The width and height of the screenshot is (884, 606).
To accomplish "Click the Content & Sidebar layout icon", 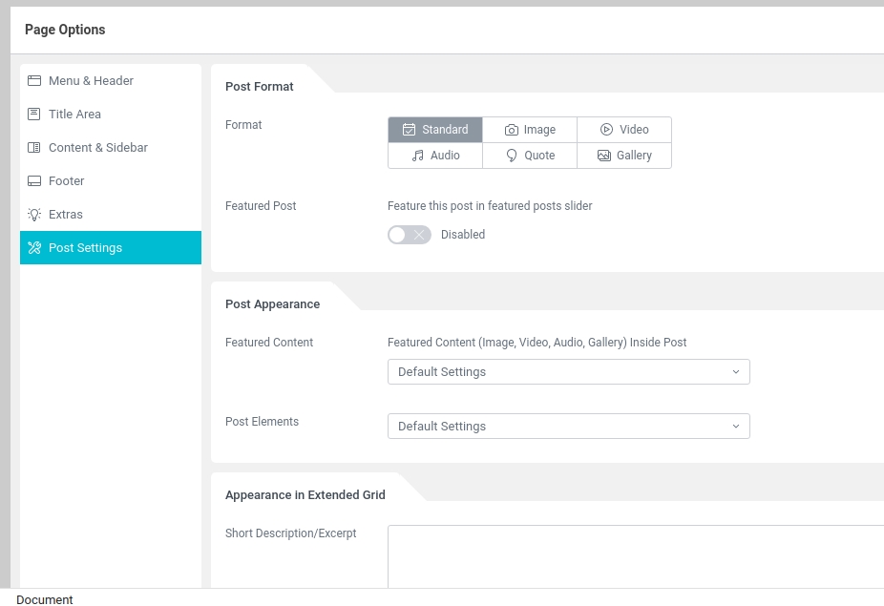I will 34,148.
